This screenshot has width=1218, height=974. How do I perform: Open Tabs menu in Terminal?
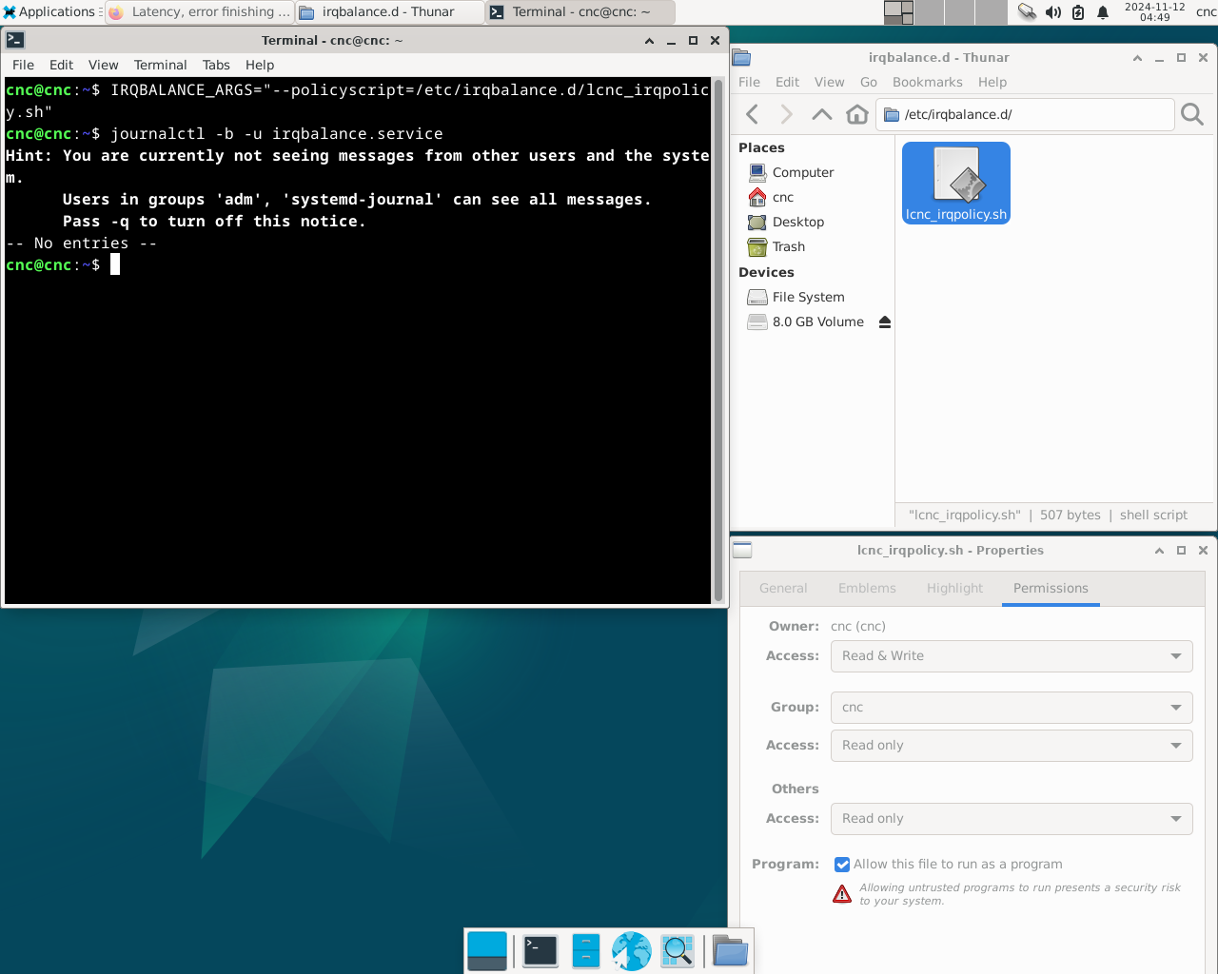[216, 65]
